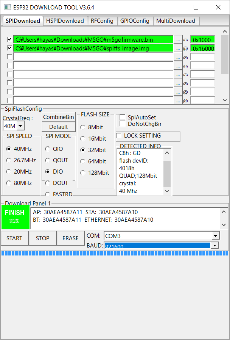This screenshot has width=230, height=340.
Task: Click the SPIDownload tab
Action: click(23, 20)
